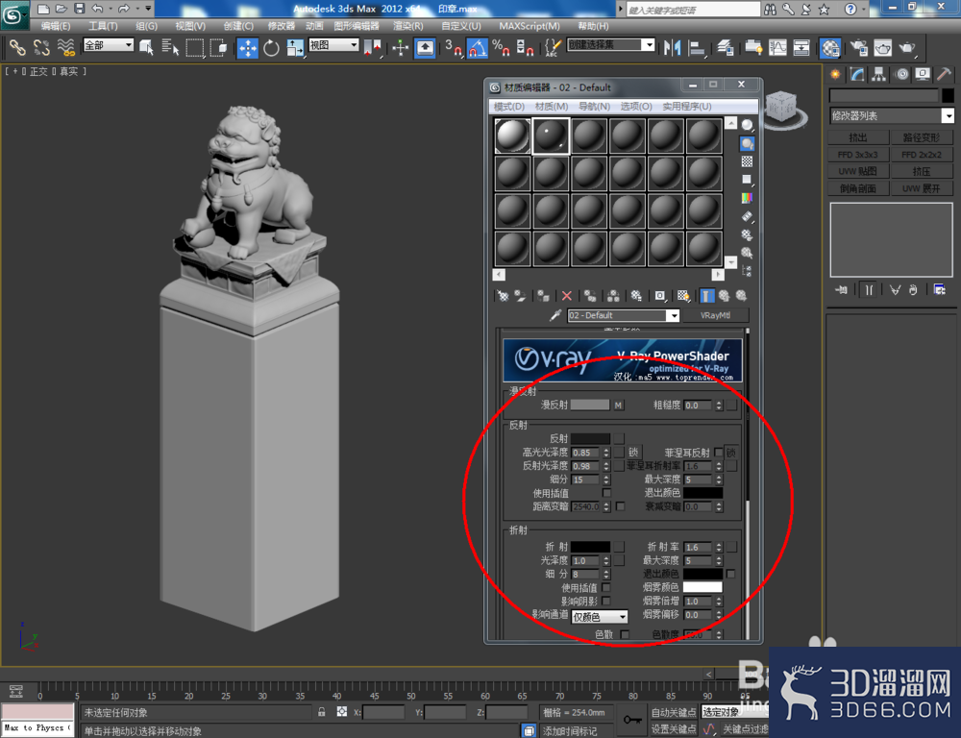
Task: Click the white 烟雾颜色 swatch
Action: [x=703, y=587]
